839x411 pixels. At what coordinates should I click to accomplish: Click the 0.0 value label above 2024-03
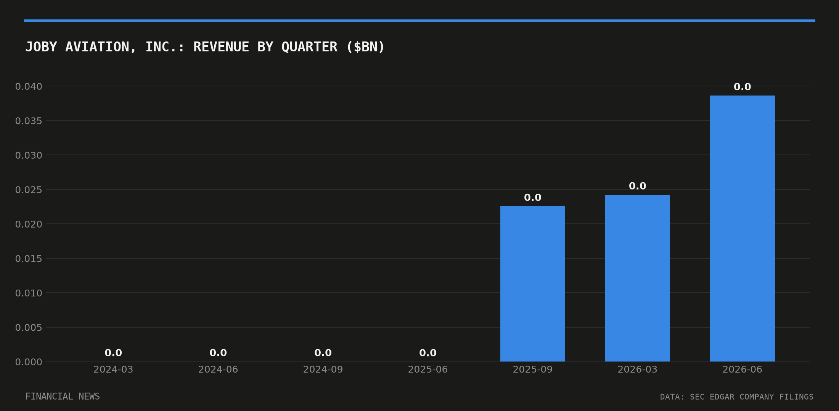pos(113,353)
